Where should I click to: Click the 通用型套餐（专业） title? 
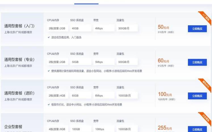(x=19, y=59)
